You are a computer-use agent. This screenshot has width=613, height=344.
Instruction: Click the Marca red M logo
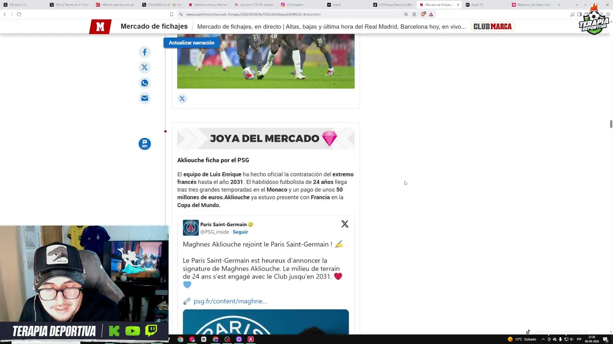(100, 27)
